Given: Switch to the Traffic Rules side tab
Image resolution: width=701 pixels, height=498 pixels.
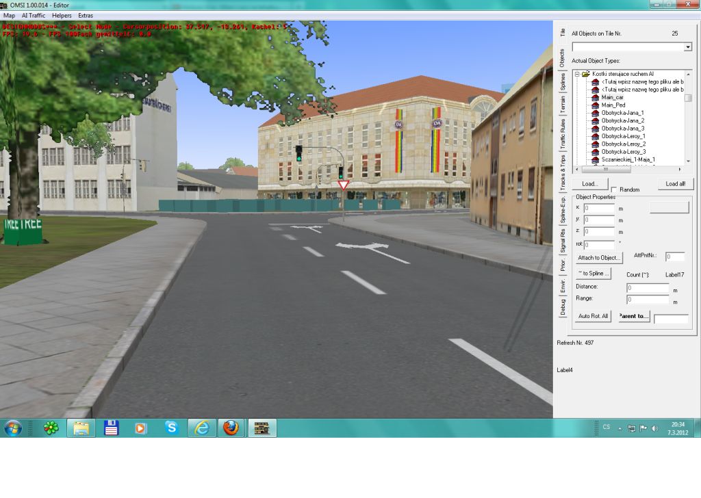Looking at the screenshot, I should coord(563,134).
